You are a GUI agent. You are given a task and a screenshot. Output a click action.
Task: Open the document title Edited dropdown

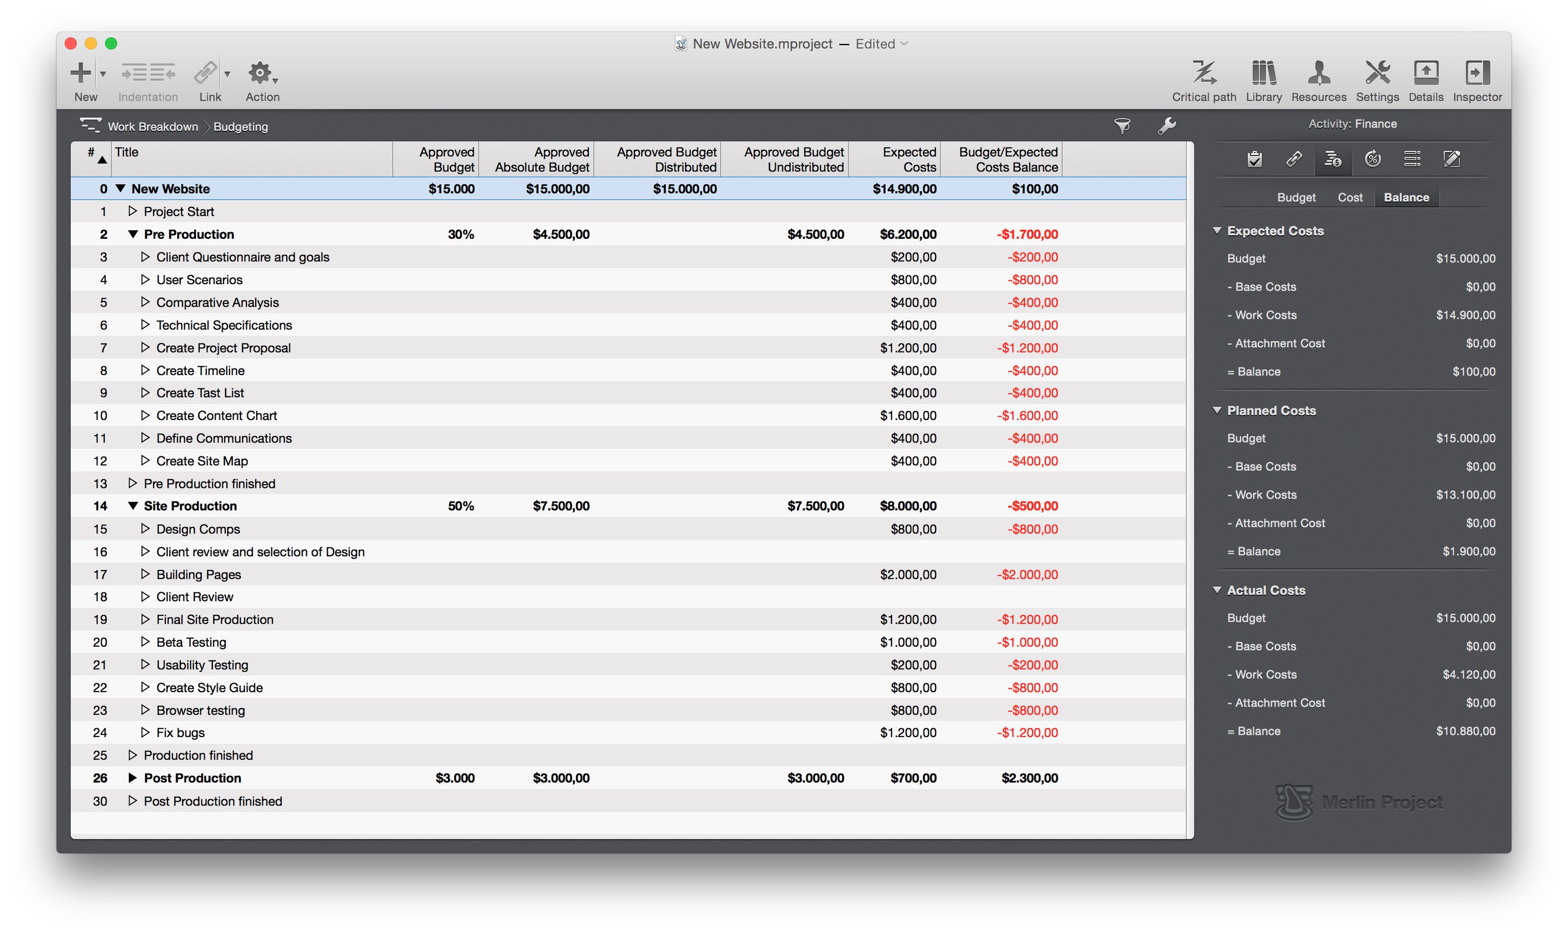tap(882, 44)
